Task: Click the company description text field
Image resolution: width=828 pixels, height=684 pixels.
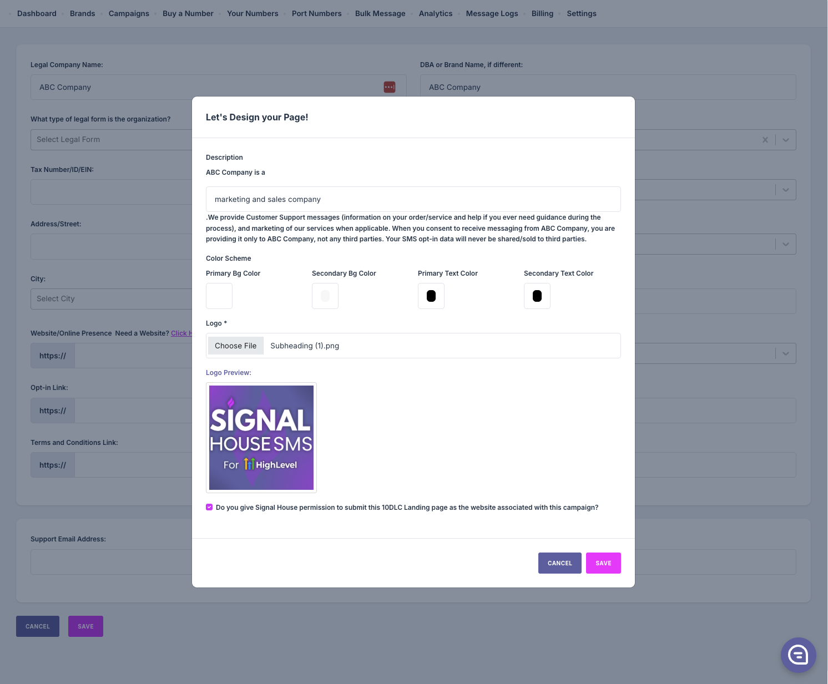Action: [x=413, y=199]
